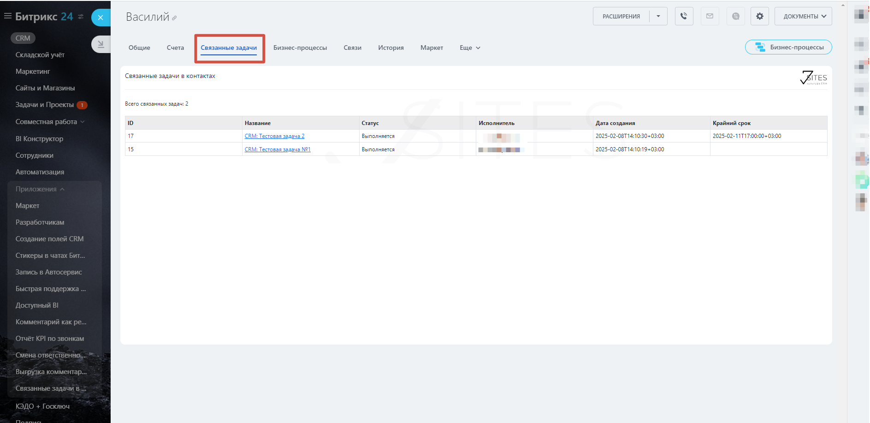Open the CRM: Тестовая задача 2 link

pyautogui.click(x=274, y=136)
